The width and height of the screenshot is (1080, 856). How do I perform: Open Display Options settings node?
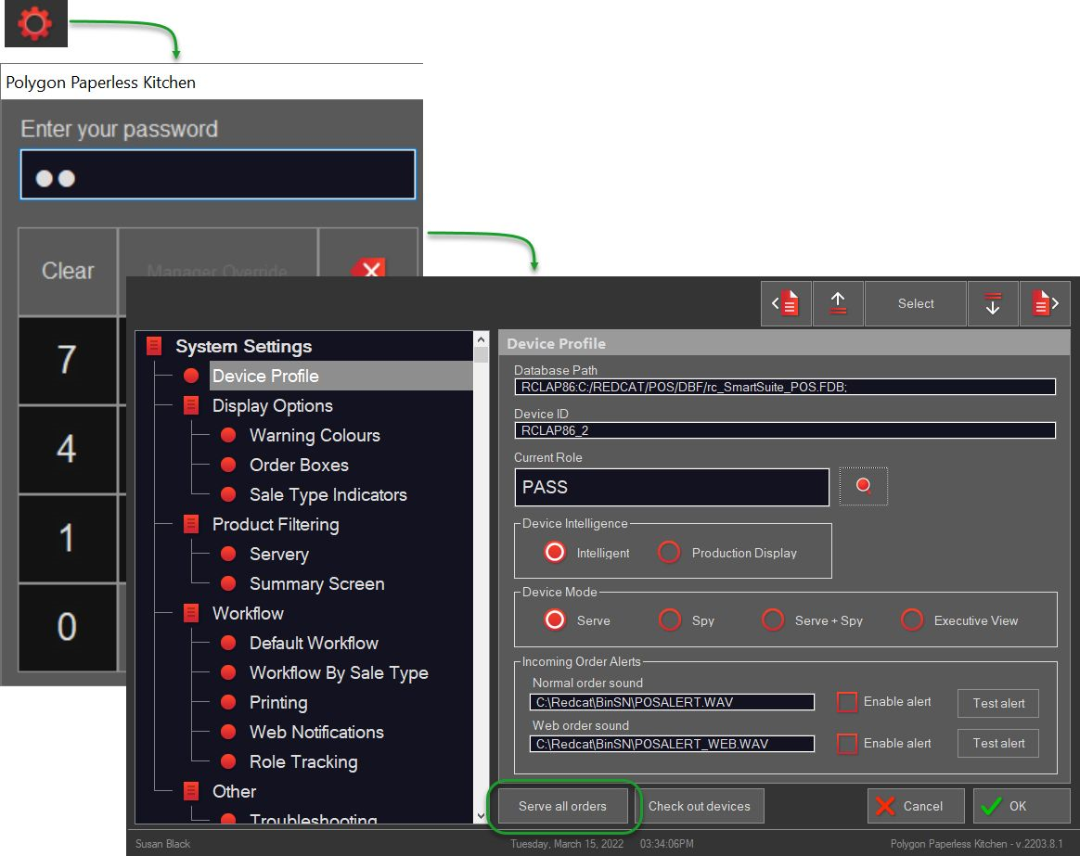(272, 405)
